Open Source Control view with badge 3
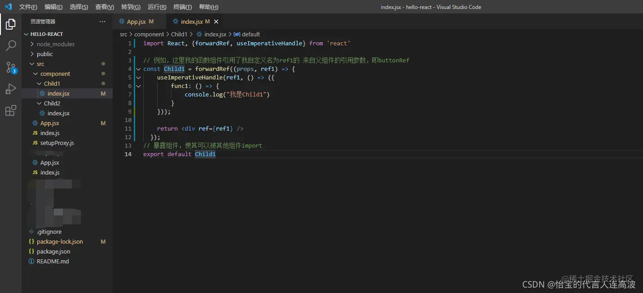The width and height of the screenshot is (643, 293). point(11,67)
